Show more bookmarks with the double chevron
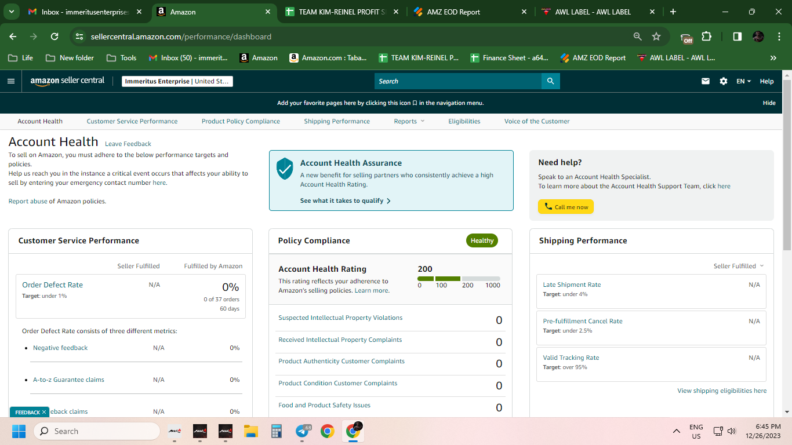This screenshot has width=792, height=445. 773,58
